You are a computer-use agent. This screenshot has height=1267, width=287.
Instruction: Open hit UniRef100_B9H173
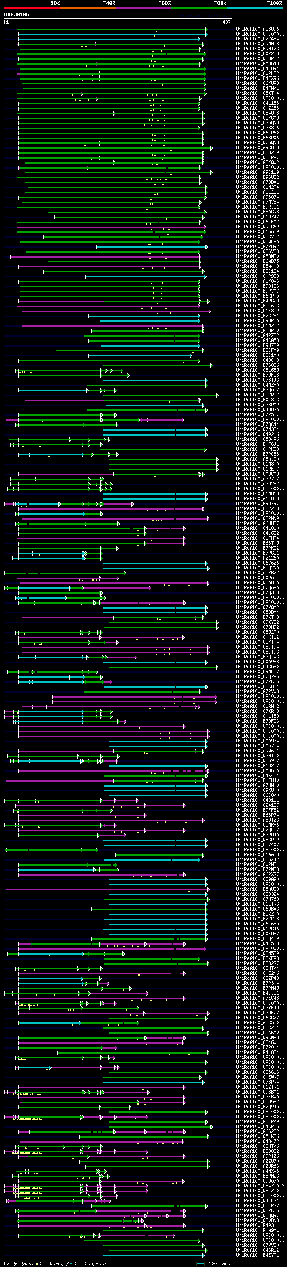point(257,49)
